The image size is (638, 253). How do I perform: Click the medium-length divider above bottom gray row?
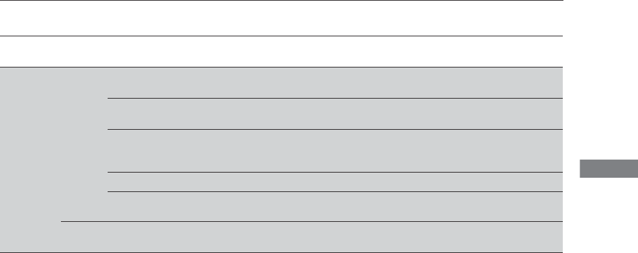(x=312, y=222)
